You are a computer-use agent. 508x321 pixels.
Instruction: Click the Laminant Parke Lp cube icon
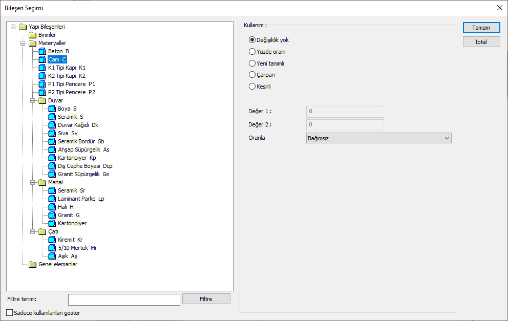pyautogui.click(x=52, y=199)
